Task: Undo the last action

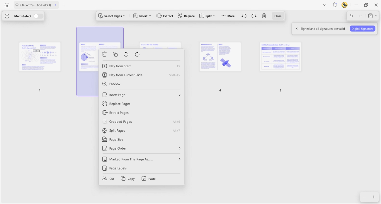Action: (x=351, y=16)
